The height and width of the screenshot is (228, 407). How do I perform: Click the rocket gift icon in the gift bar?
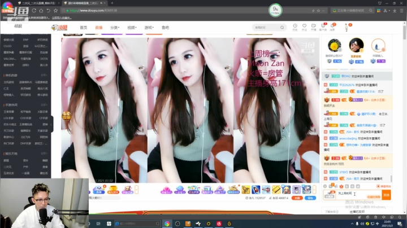click(256, 190)
